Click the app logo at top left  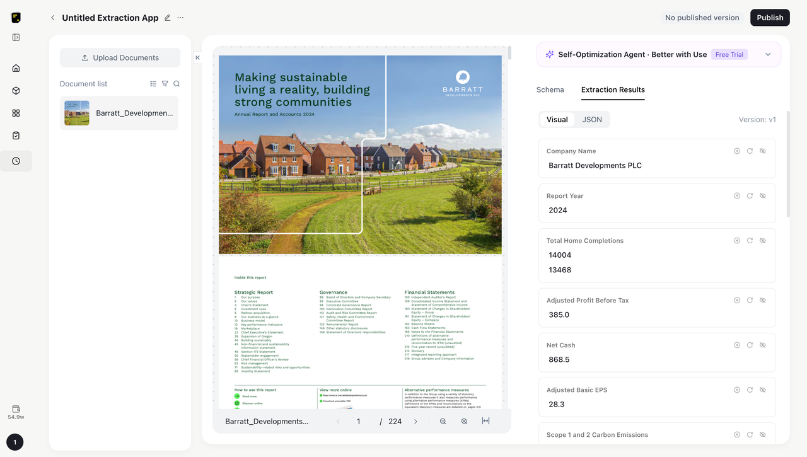pyautogui.click(x=16, y=18)
